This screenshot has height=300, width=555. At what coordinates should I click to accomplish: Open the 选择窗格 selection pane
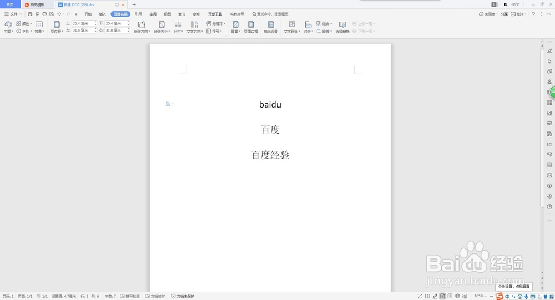342,27
